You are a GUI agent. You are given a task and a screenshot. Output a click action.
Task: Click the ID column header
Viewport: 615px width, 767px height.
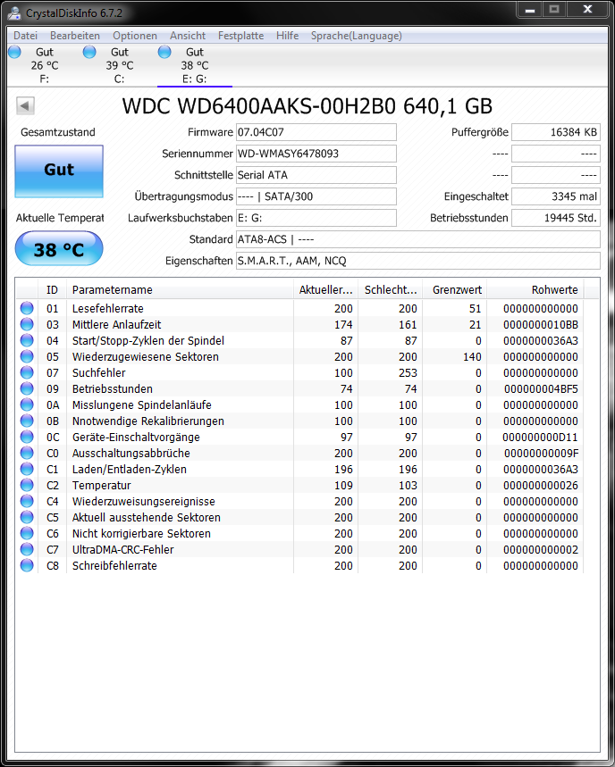coord(52,290)
